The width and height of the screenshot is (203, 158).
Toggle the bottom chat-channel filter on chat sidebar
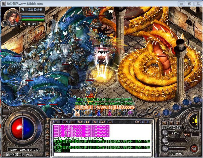48,154
